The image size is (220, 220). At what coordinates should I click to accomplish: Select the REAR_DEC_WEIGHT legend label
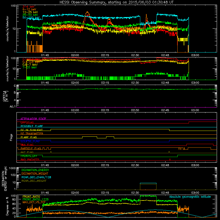[34, 181]
